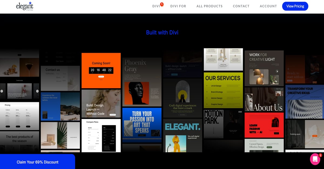Open the Work For Creative Light thumbnail
Image resolution: width=324 pixels, height=169 pixels.
tap(264, 68)
